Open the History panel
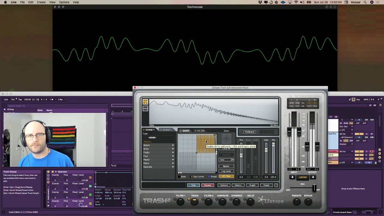 [x=238, y=185]
